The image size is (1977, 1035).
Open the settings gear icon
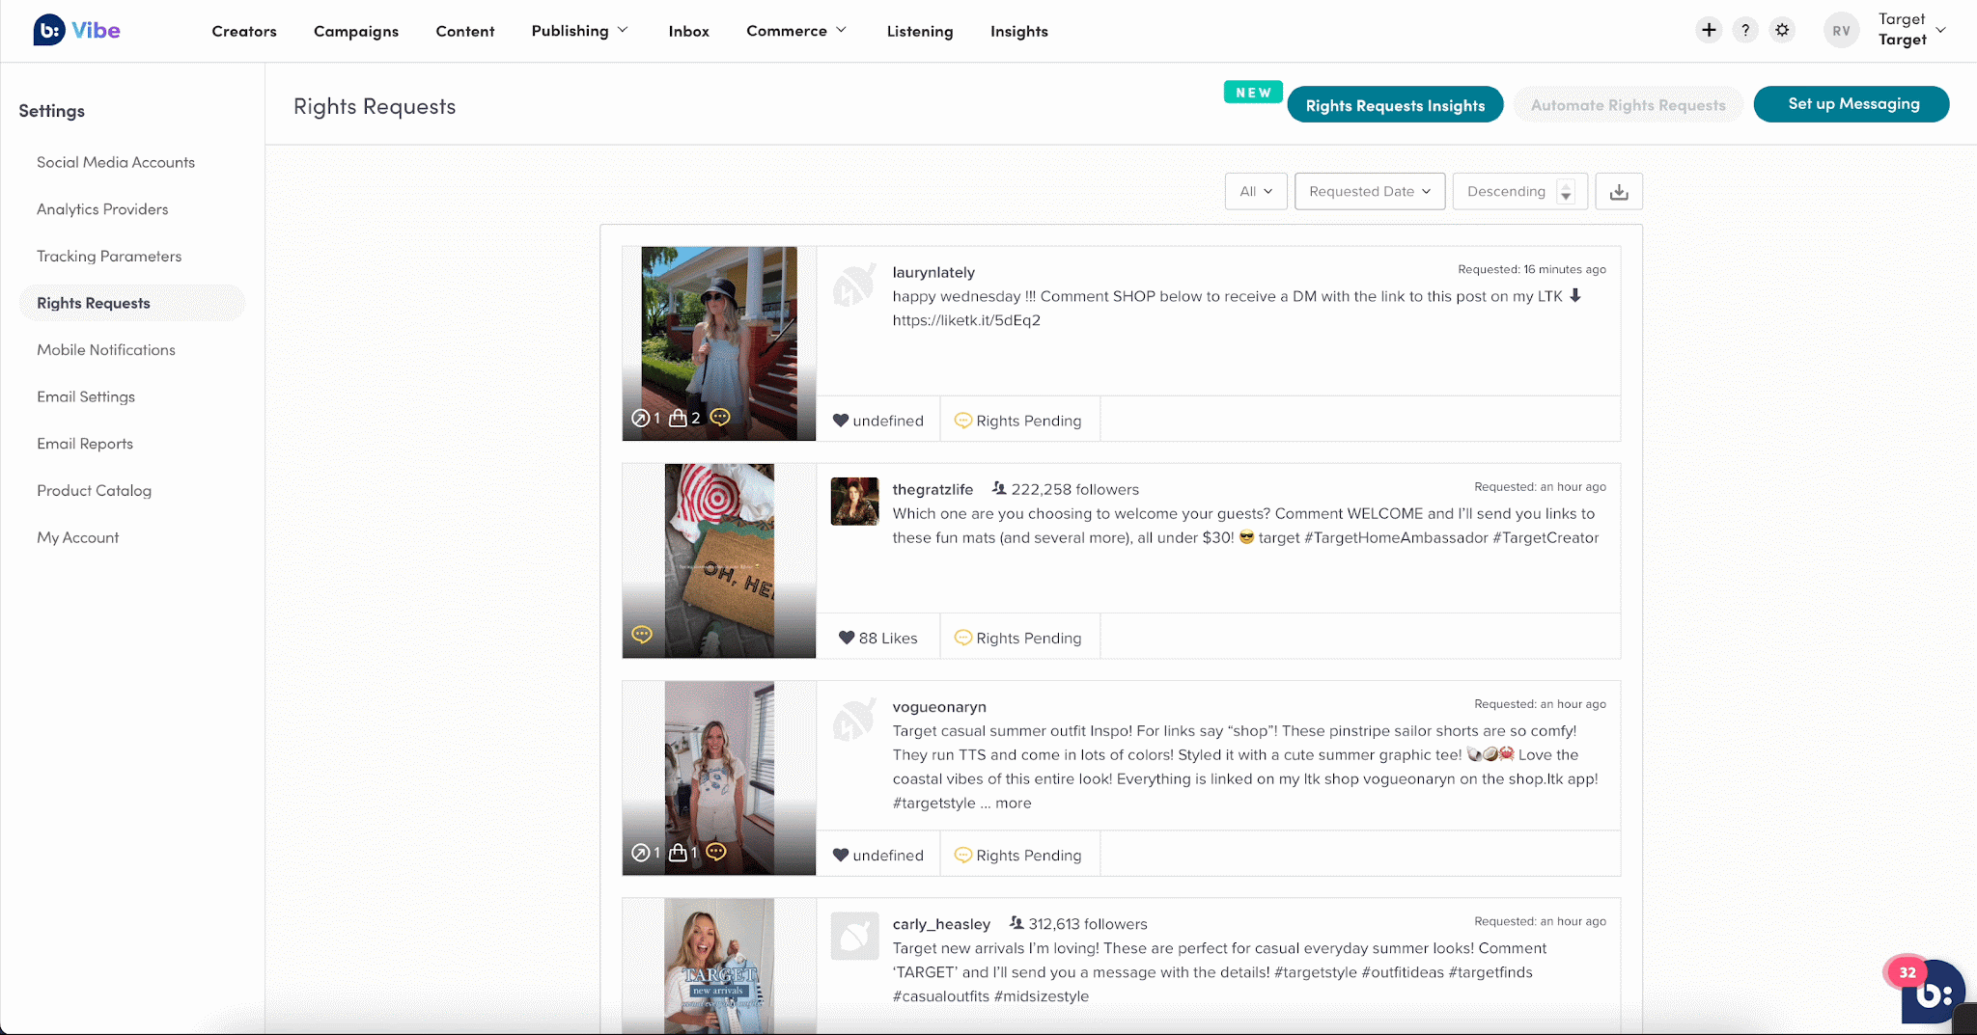point(1782,30)
